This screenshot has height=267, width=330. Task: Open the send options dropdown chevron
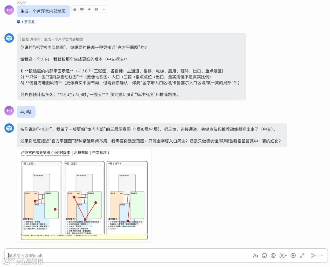[x=322, y=255]
